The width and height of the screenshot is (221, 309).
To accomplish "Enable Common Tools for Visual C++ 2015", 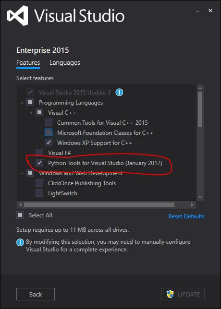I will pyautogui.click(x=49, y=122).
